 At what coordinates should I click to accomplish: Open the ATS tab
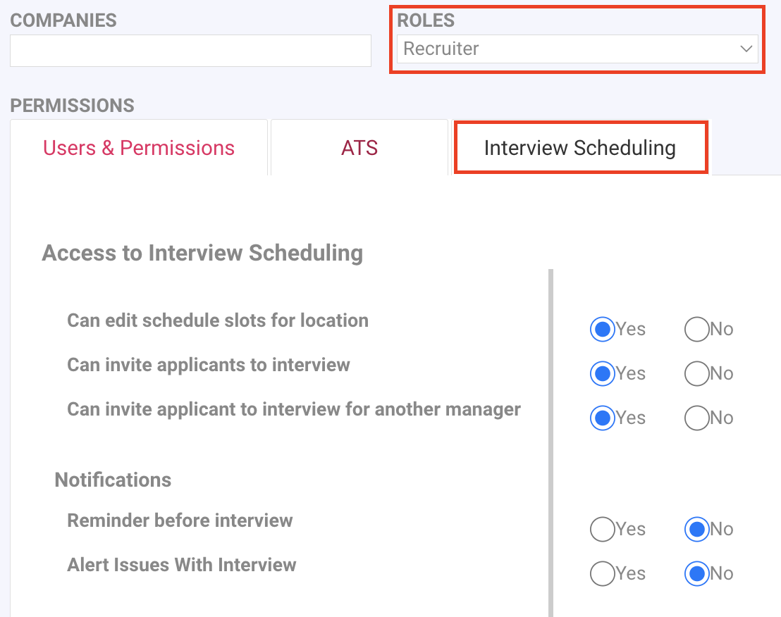[x=359, y=148]
